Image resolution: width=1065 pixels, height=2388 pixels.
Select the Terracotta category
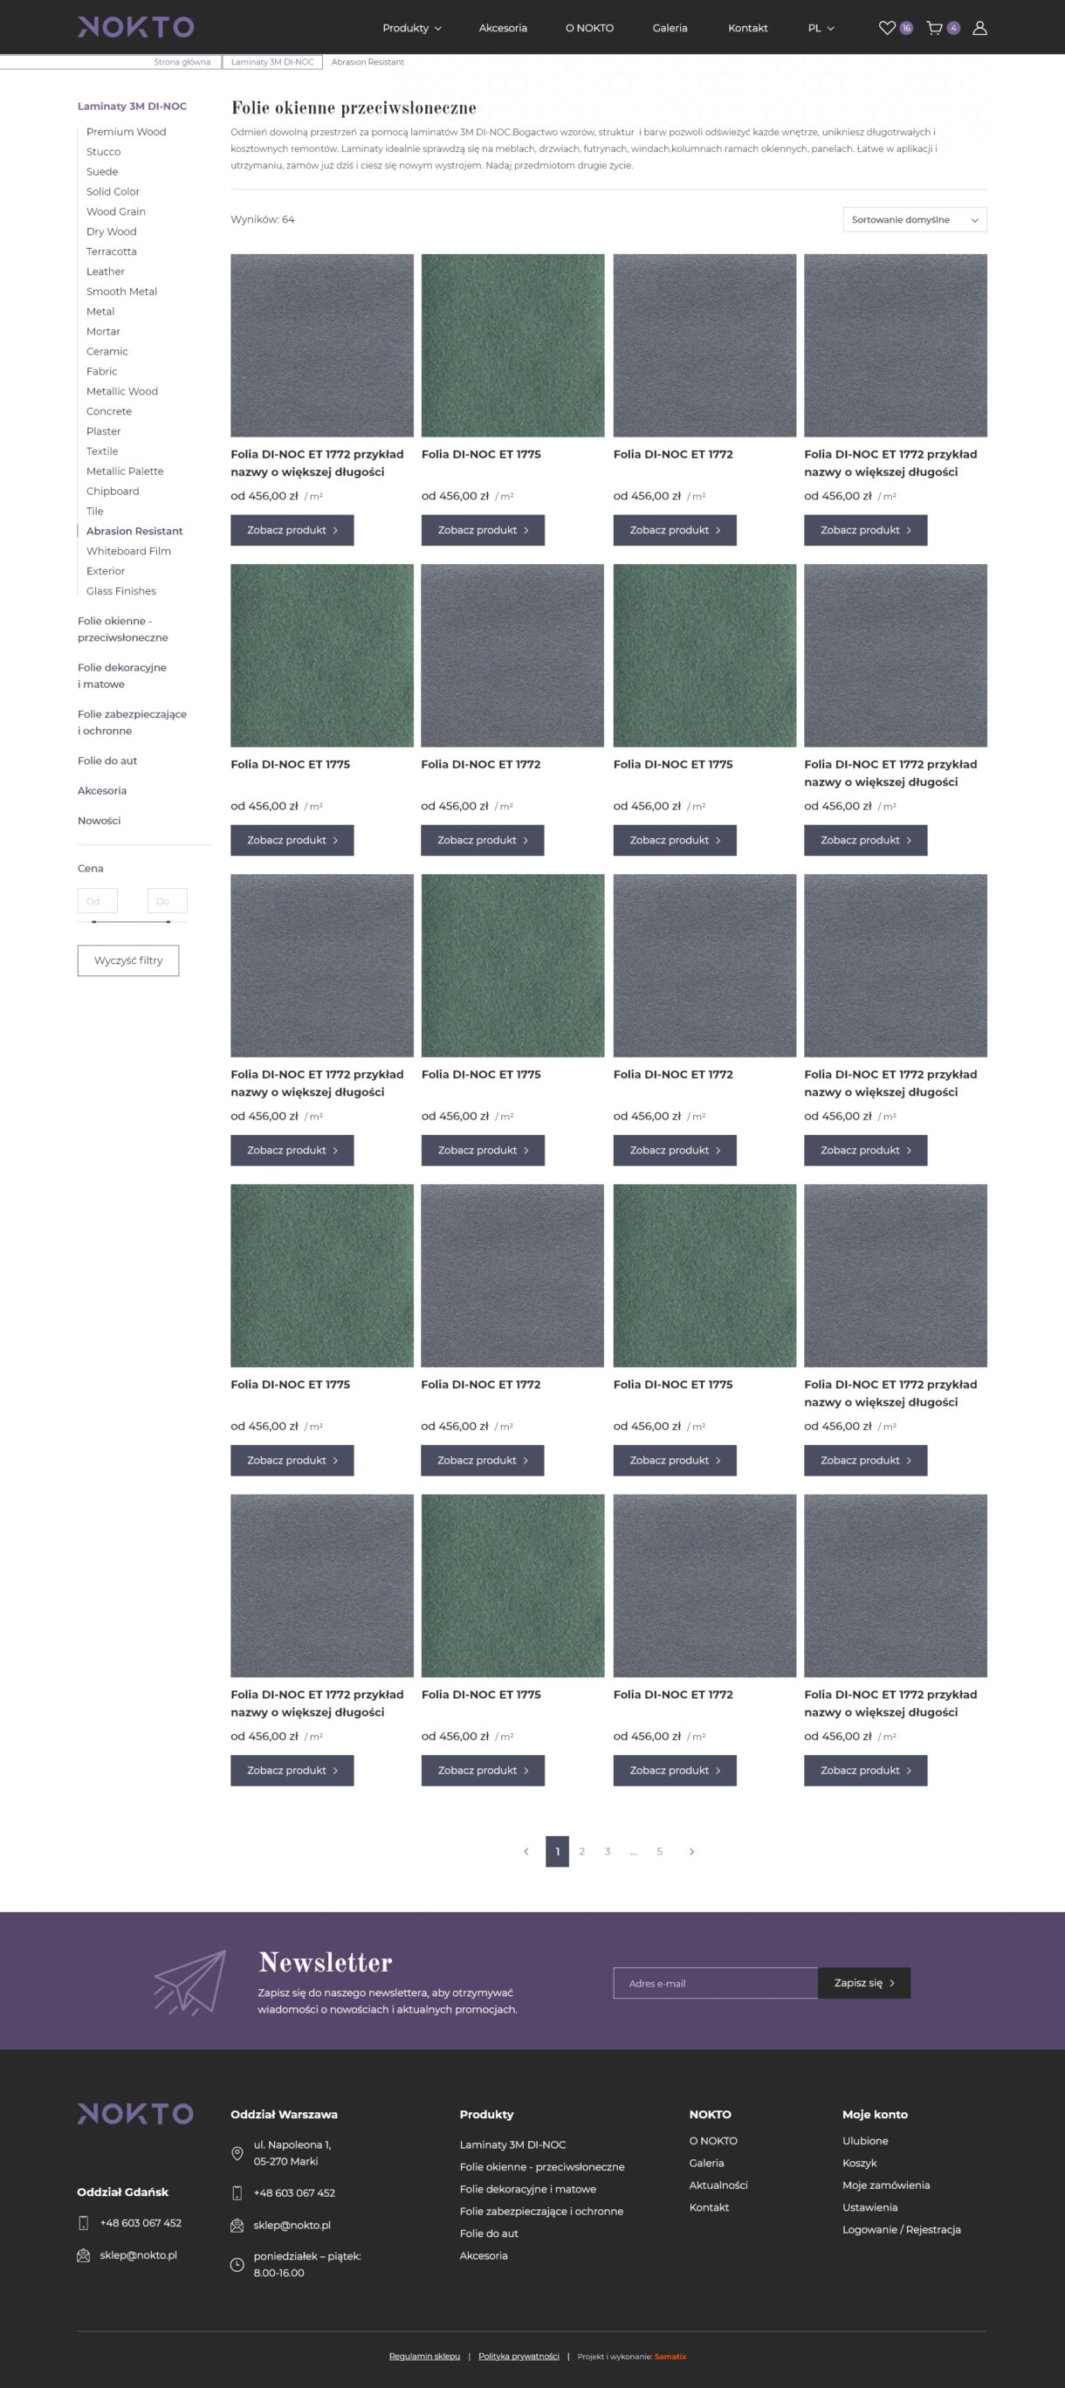click(111, 251)
